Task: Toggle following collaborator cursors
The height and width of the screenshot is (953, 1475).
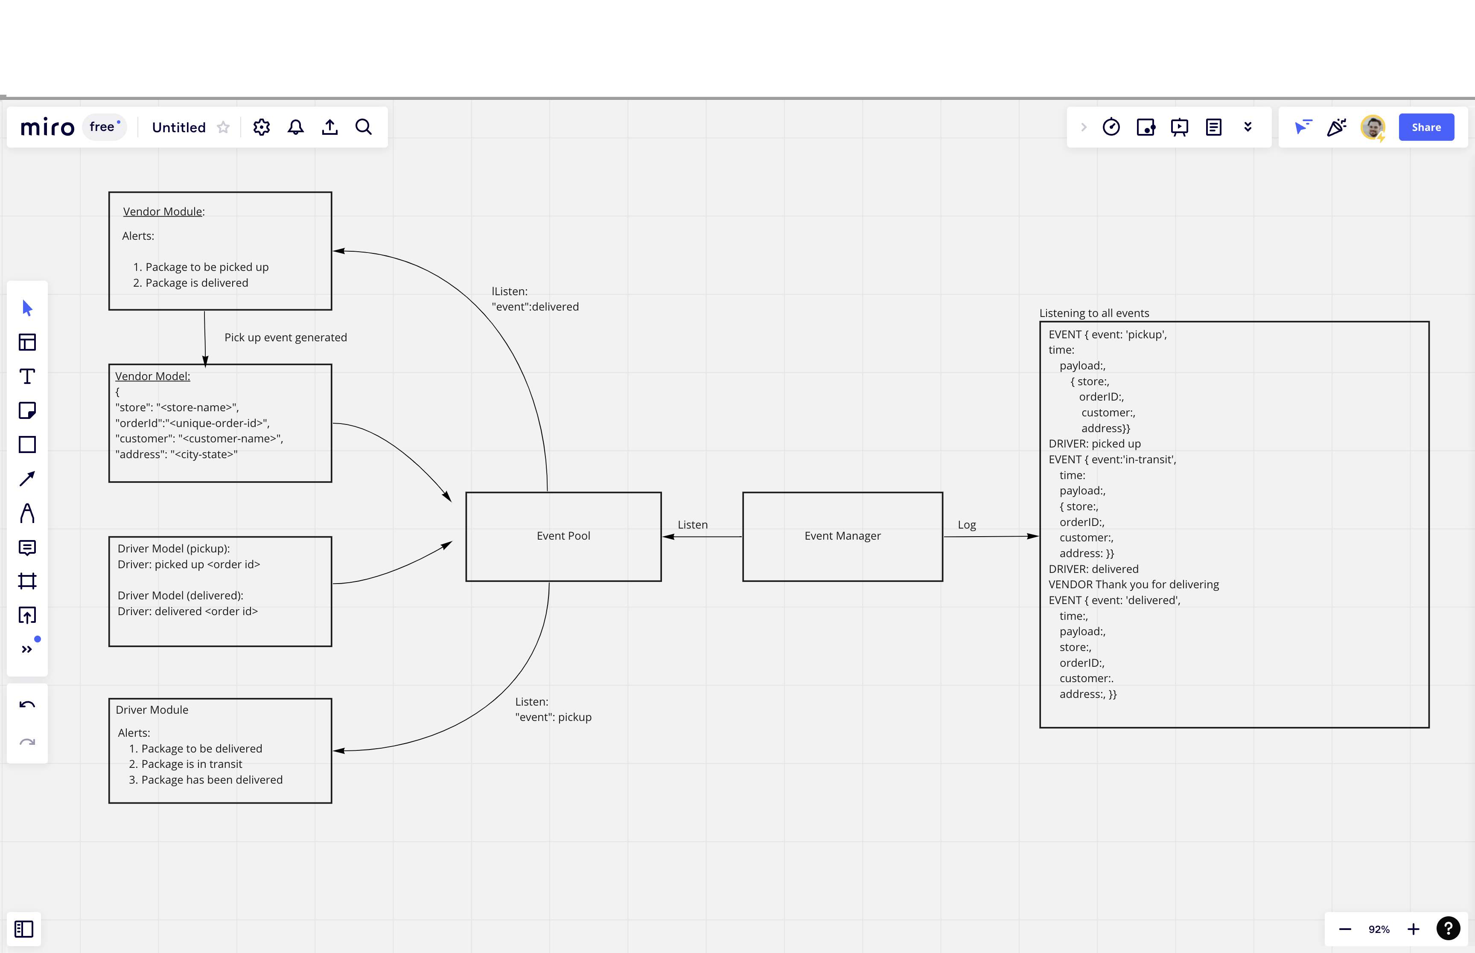Action: 1304,127
